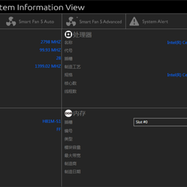187x187 pixels.
Task: Select the 99.93 MHZ frequency value
Action: 50,50
